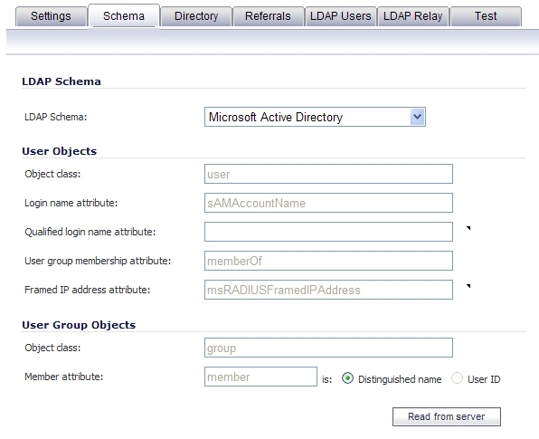
Task: Open the Referrals tab
Action: coord(268,16)
